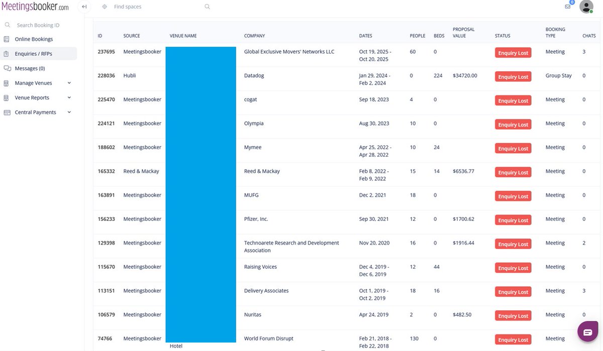Click Enquiry Lost status on the Datadog row
Image resolution: width=603 pixels, height=351 pixels.
(513, 76)
